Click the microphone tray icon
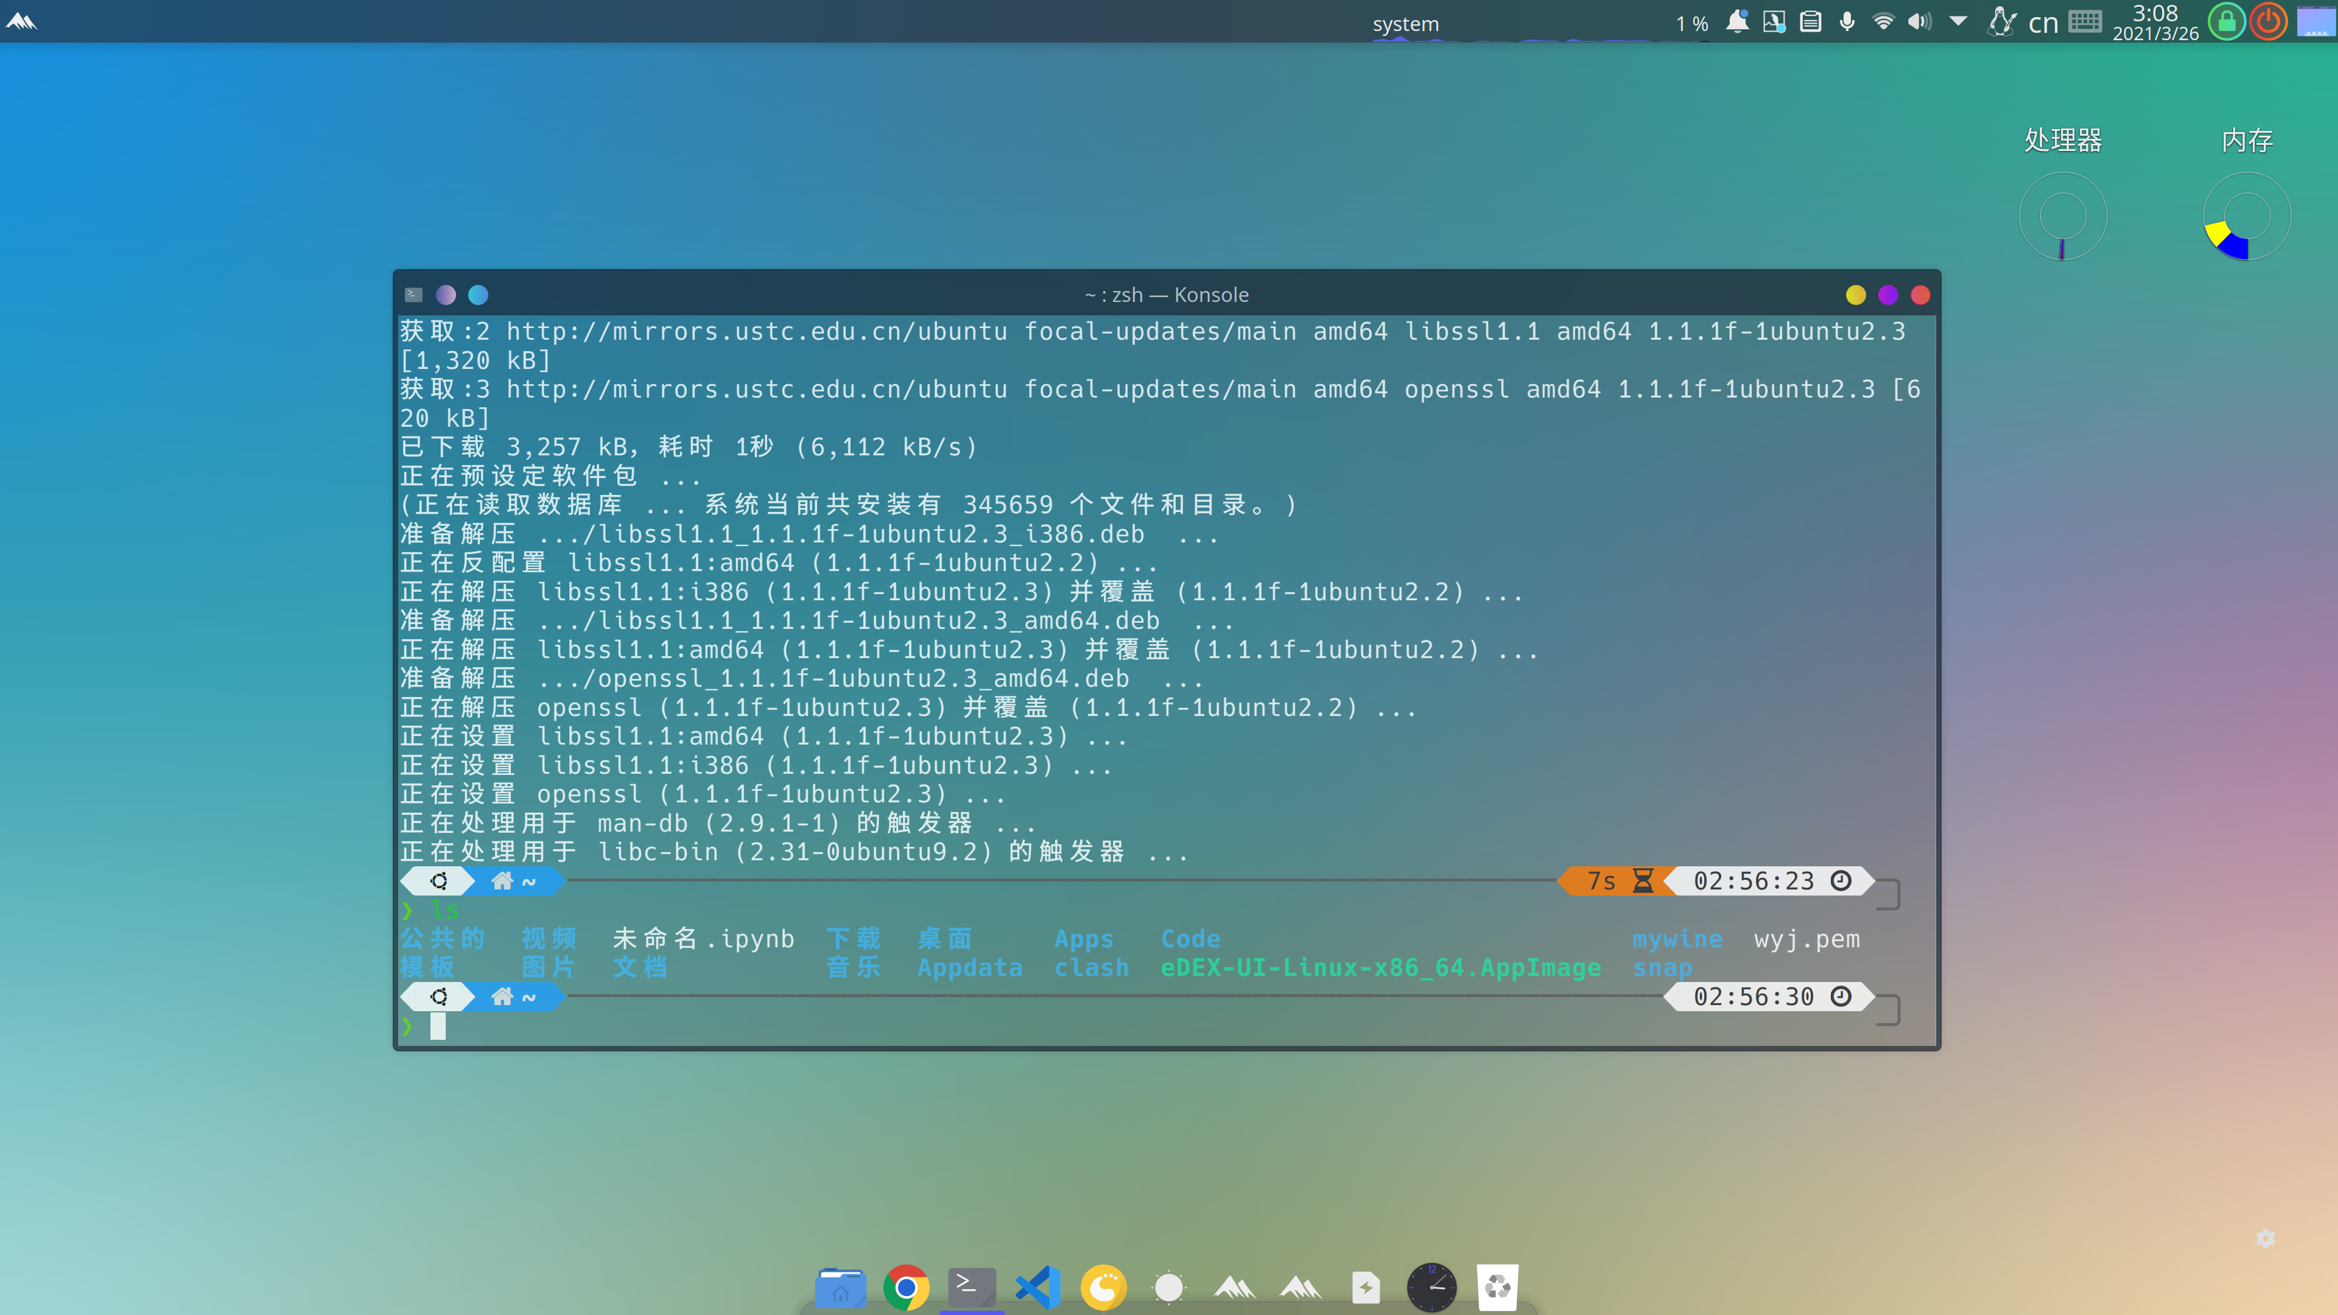 coord(1847,22)
